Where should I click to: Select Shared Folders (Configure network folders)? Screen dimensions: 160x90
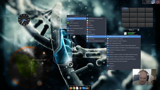pos(124,57)
